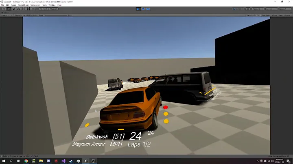Open the Edit menu
293x164 pixels.
pyautogui.click(x=7, y=5)
